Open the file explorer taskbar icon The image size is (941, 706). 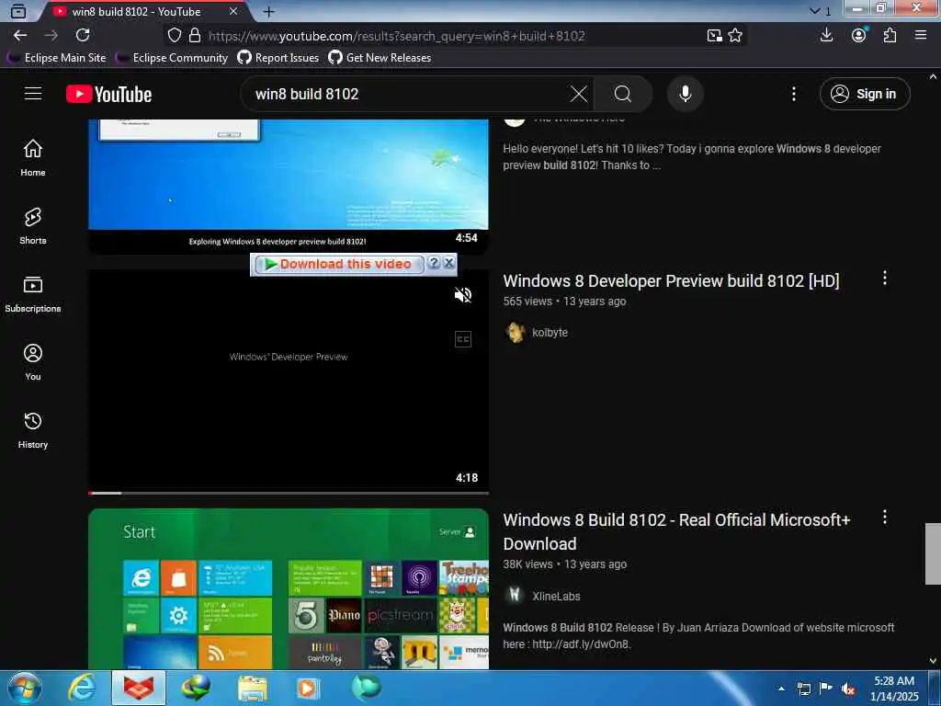point(252,688)
